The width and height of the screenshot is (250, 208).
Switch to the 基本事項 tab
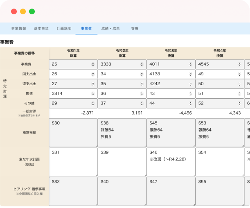pos(41,29)
